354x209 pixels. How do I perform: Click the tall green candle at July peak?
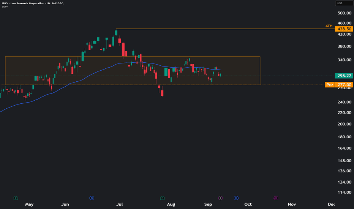pyautogui.click(x=116, y=33)
